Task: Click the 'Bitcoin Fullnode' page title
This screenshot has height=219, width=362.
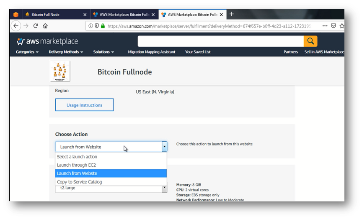Action: pyautogui.click(x=125, y=72)
